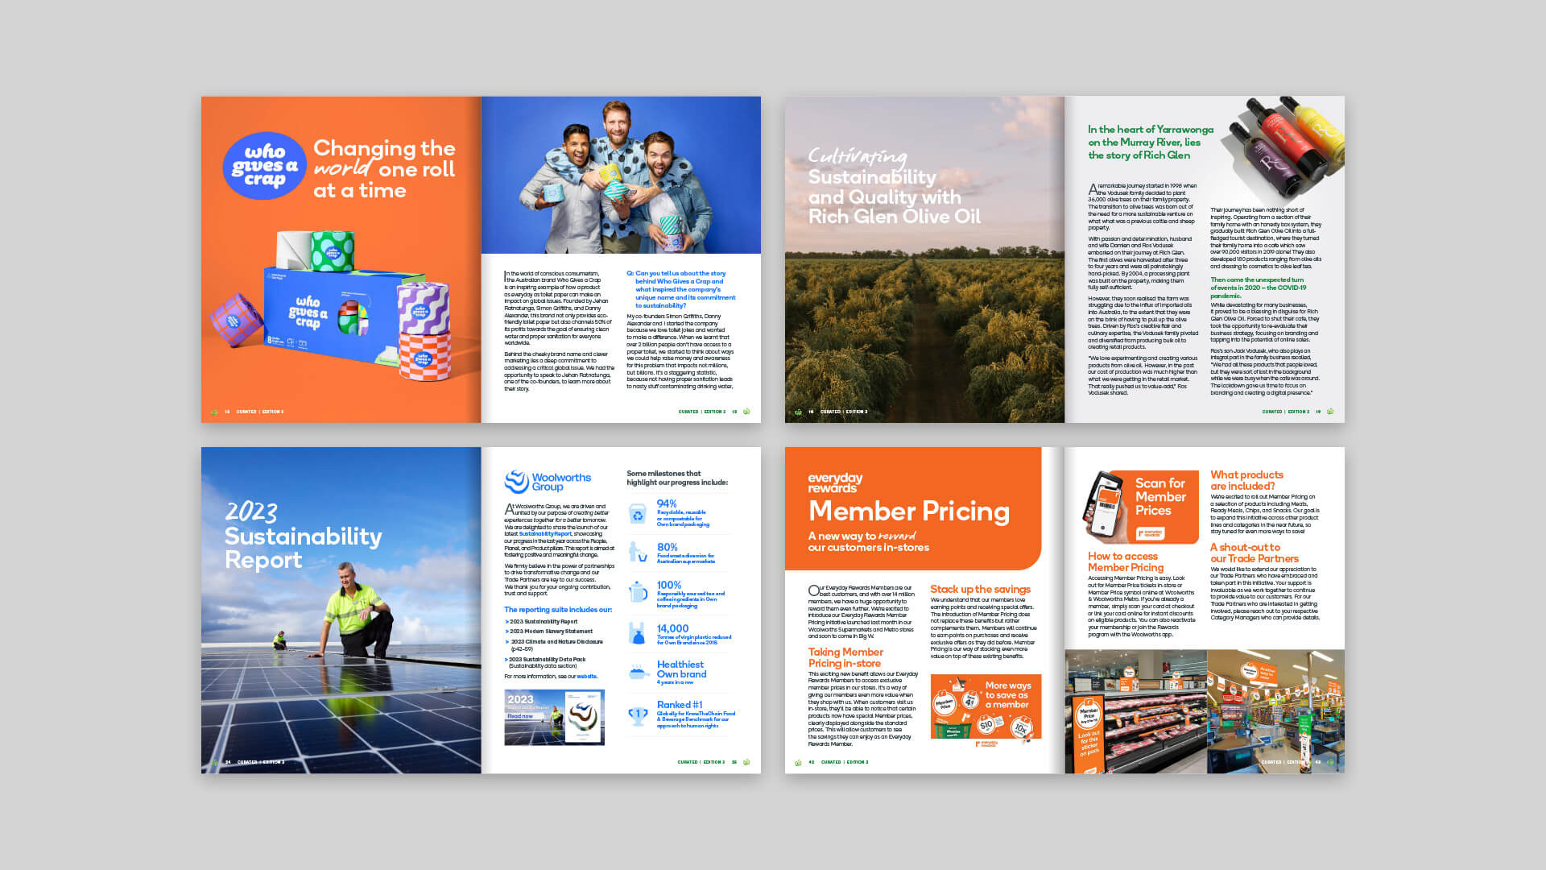The image size is (1546, 870).
Task: Click Read now on the 2023 report banner
Action: 519,716
